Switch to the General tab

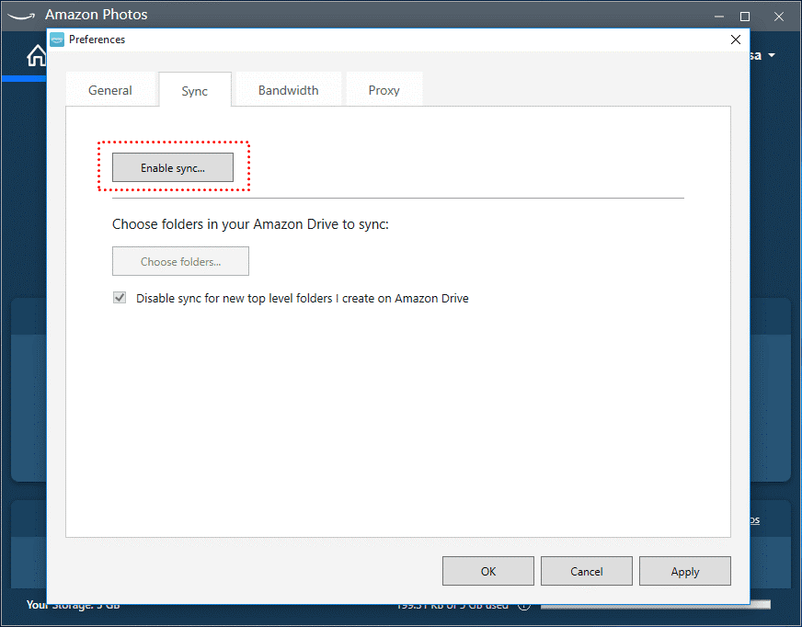coord(110,90)
